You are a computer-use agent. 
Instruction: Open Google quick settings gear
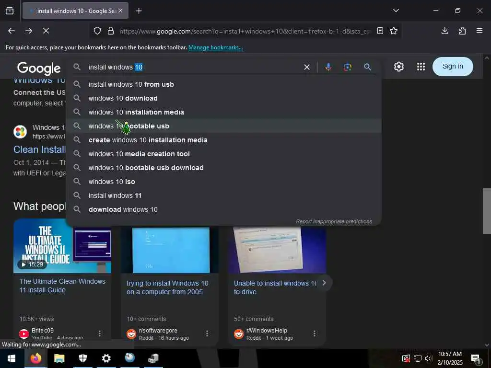click(398, 67)
